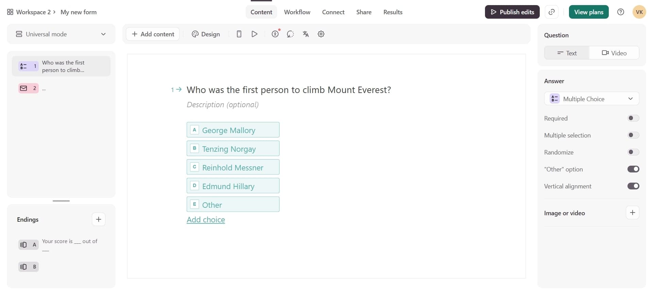Click the plus button beside Endings

tap(99, 219)
